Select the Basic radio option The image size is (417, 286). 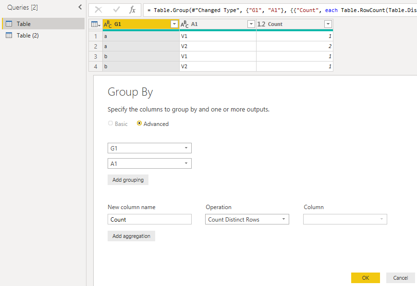point(110,123)
